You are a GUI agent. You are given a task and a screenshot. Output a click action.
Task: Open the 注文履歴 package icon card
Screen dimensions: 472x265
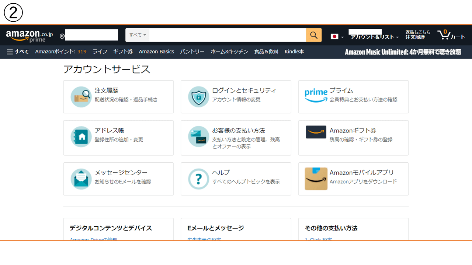click(x=81, y=96)
